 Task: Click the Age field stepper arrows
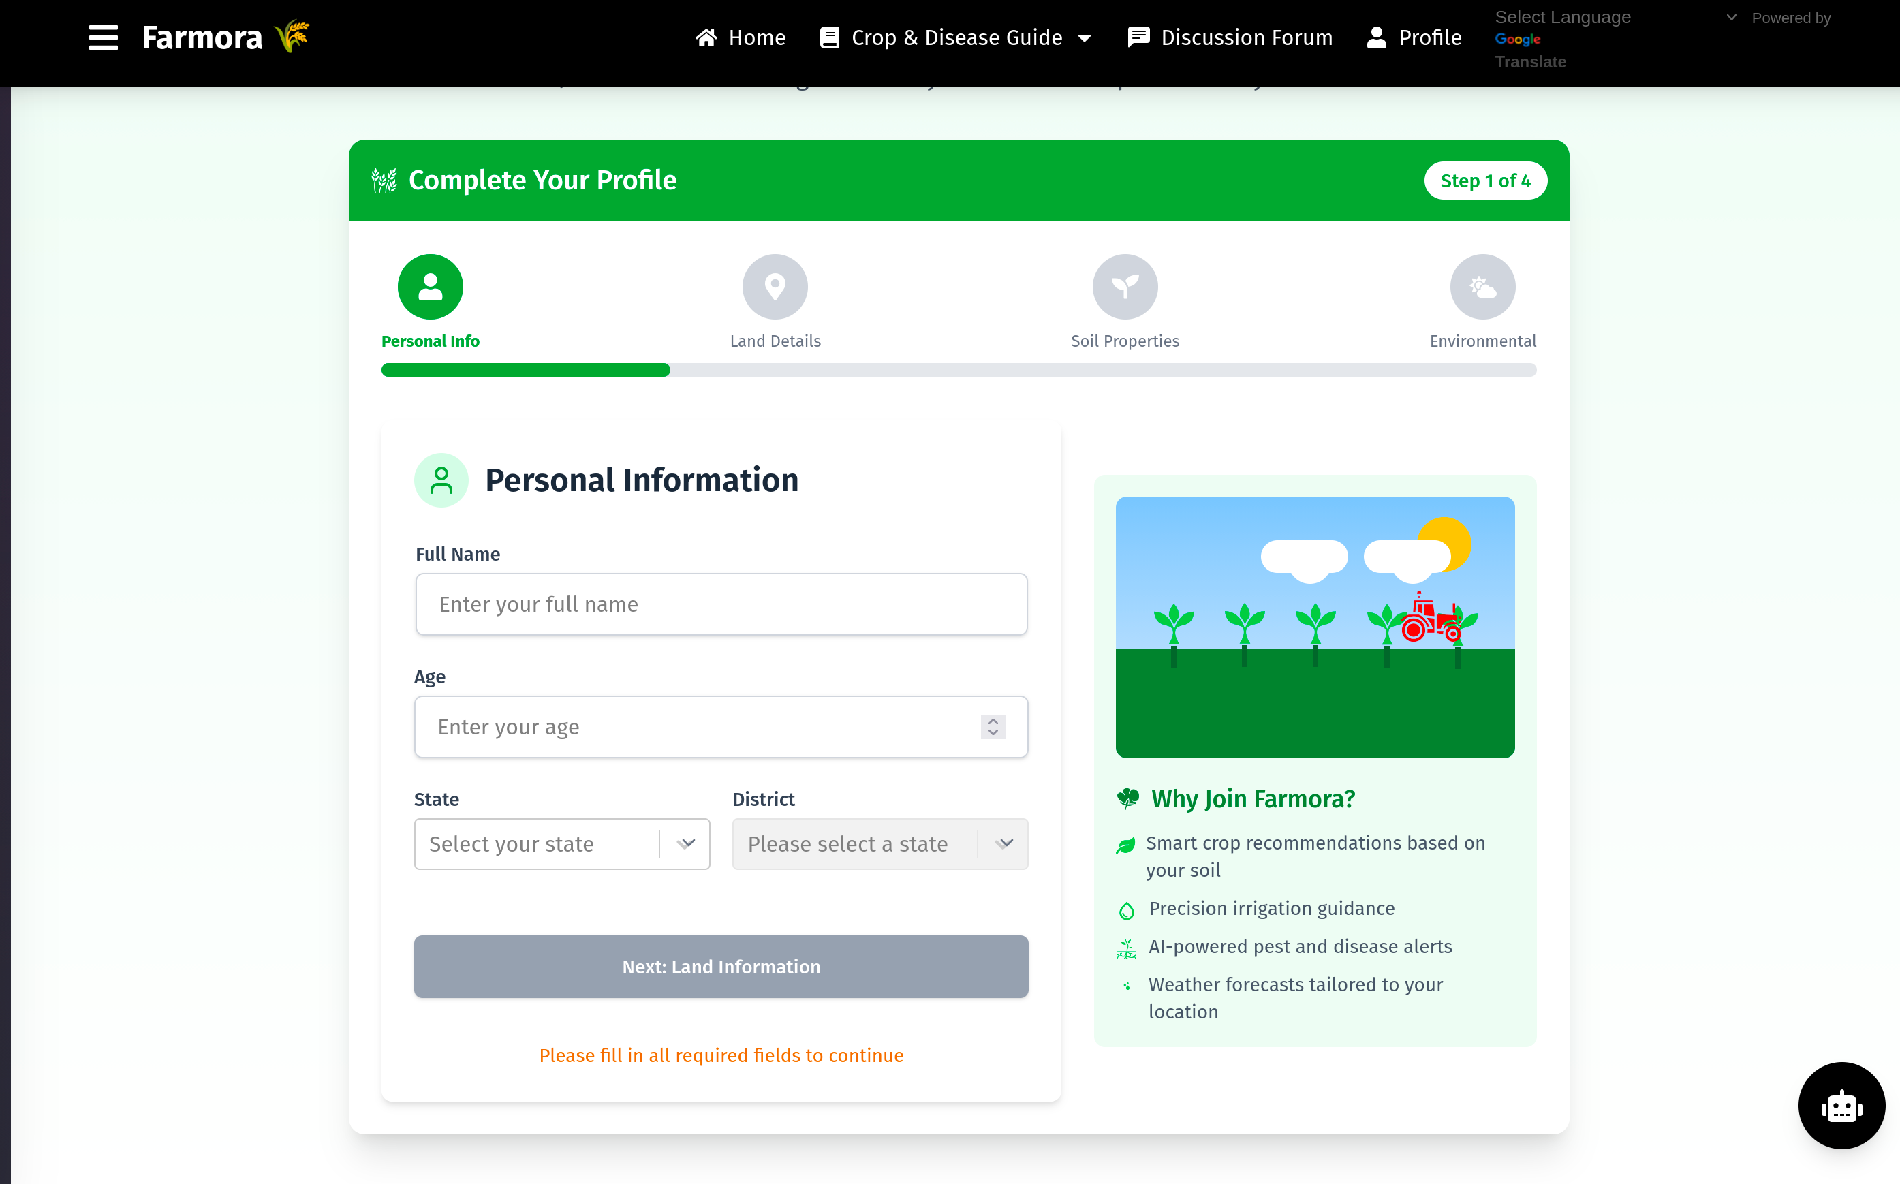click(x=993, y=727)
